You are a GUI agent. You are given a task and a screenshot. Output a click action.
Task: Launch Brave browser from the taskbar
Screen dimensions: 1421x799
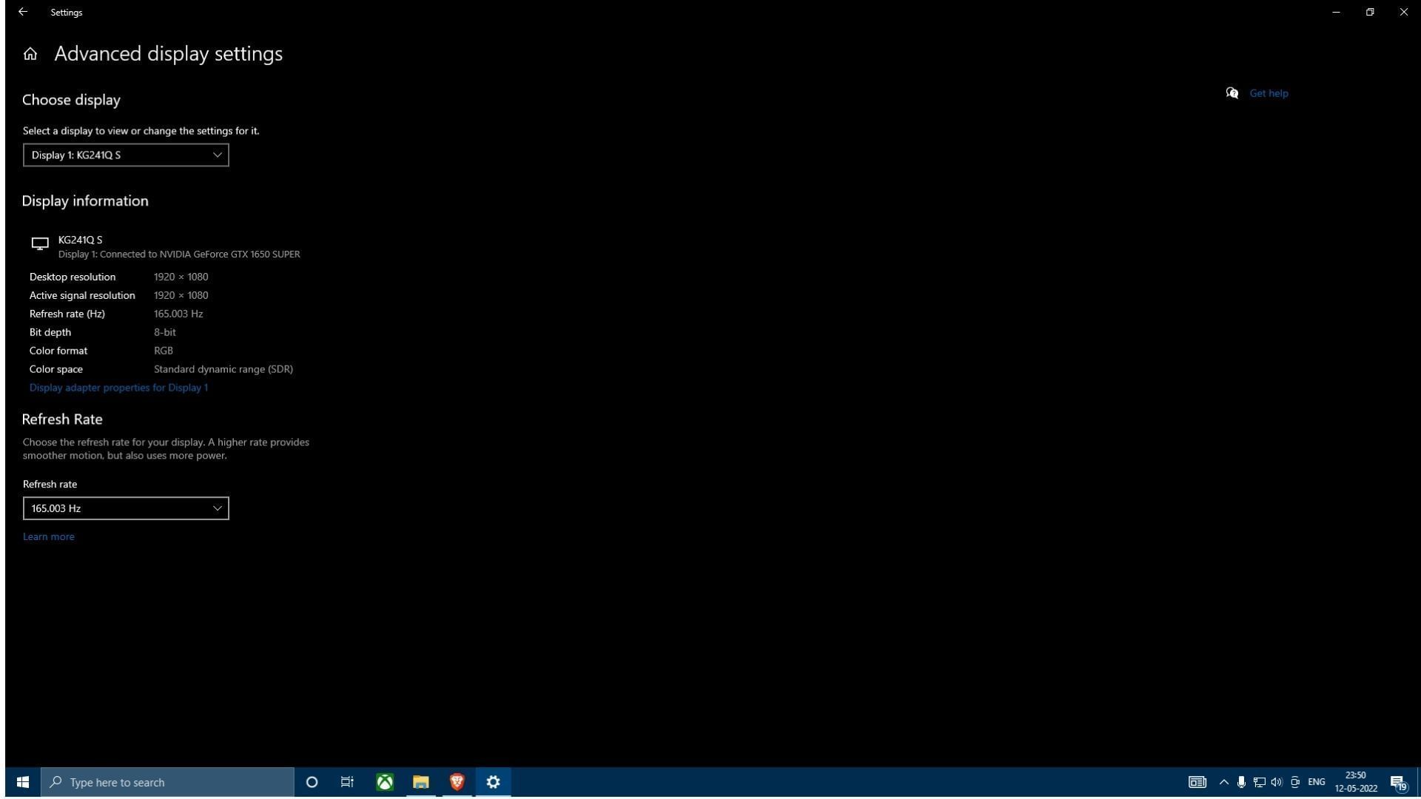(x=457, y=781)
